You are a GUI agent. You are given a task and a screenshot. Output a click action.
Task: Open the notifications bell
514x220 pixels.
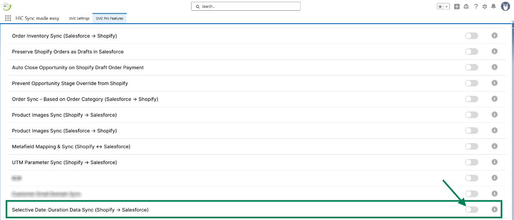point(493,6)
